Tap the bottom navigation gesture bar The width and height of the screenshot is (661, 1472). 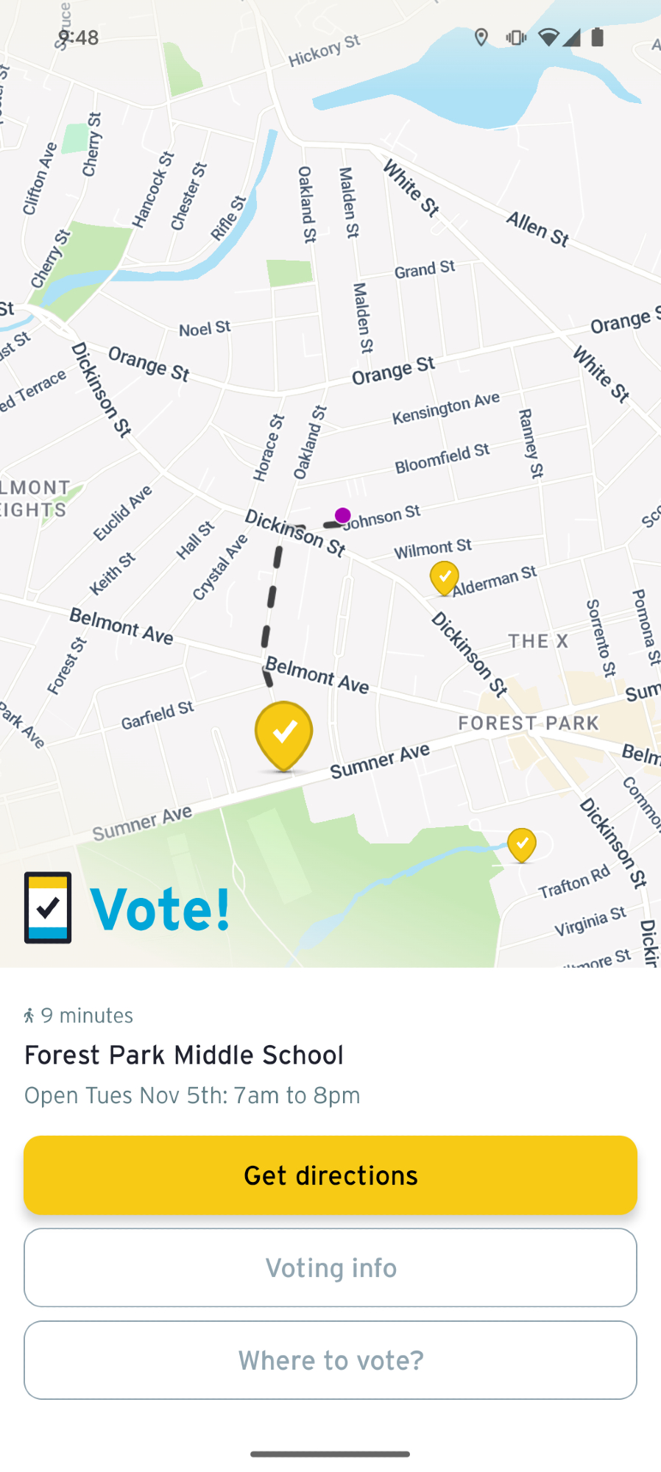click(x=330, y=1454)
